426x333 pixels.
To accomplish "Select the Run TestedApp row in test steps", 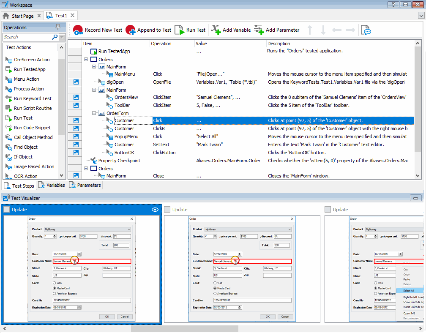I will [x=248, y=51].
